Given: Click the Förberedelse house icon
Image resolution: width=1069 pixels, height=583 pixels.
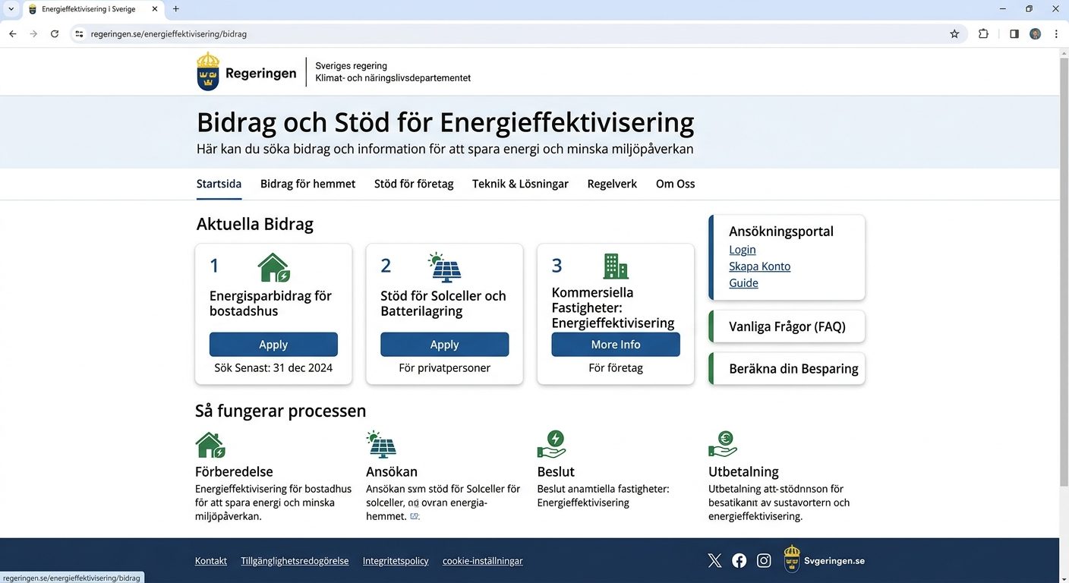Looking at the screenshot, I should pos(210,445).
